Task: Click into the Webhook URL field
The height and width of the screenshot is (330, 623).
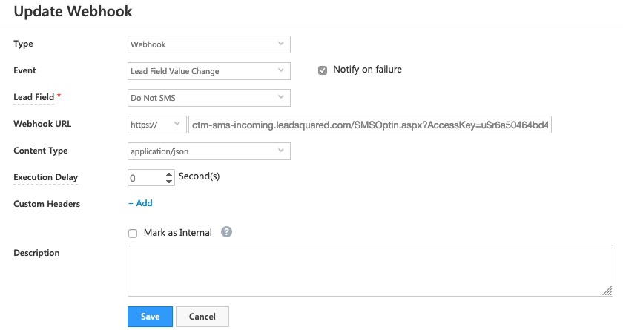Action: point(370,125)
